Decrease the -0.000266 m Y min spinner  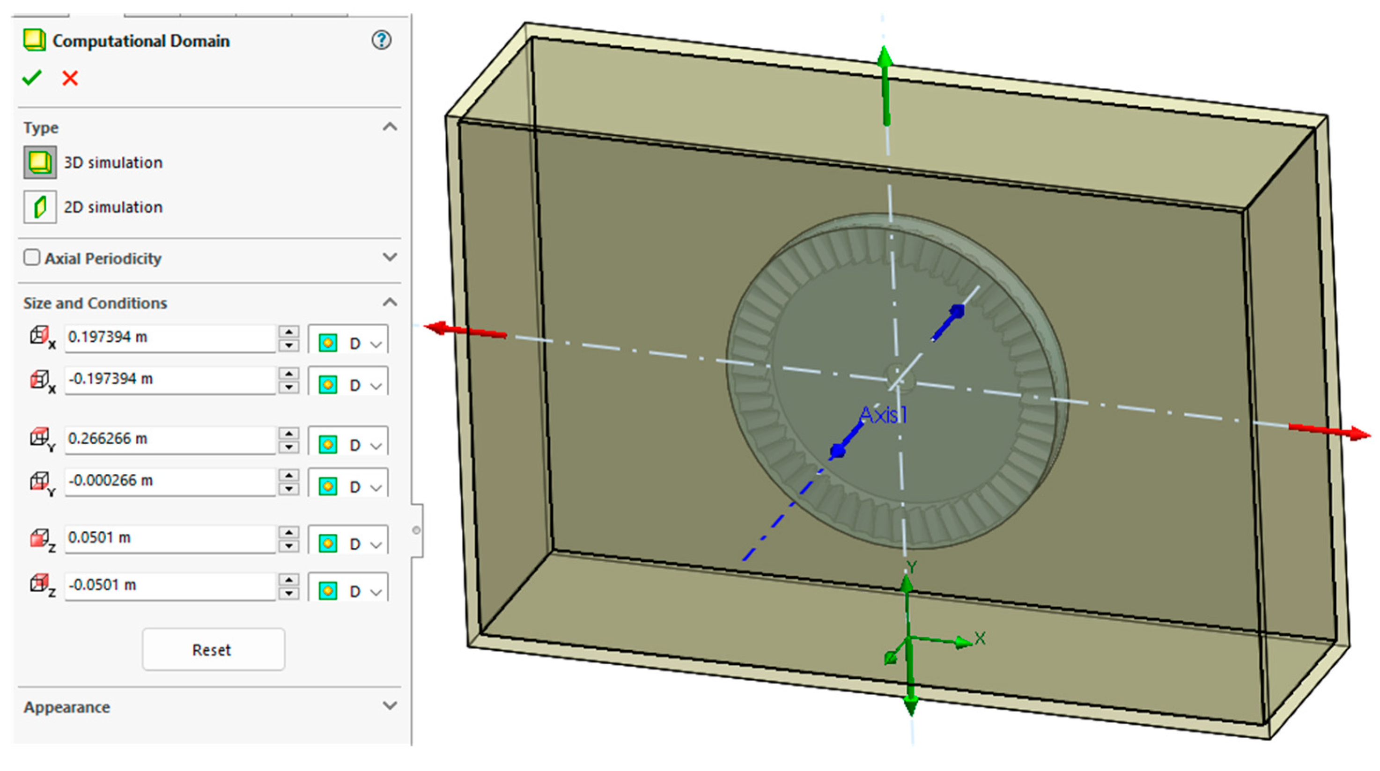click(289, 489)
